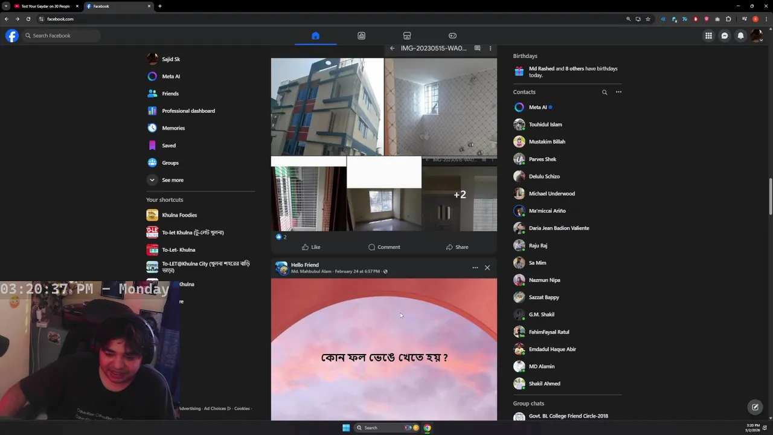The image size is (773, 435).
Task: Open Hello Friend post options menu
Action: pos(475,268)
